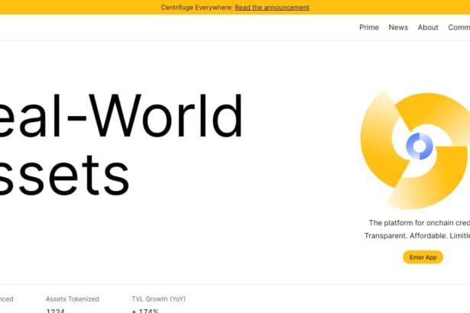Open the About menu item
470x313 pixels.
(x=428, y=27)
